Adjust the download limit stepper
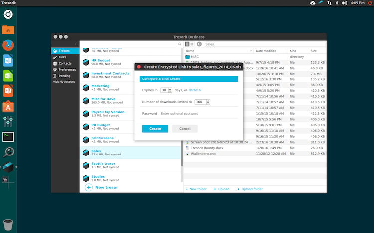Screen dimensions: 374x233 click(208, 102)
